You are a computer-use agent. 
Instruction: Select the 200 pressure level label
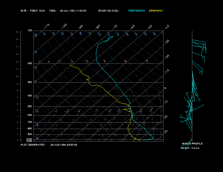click(x=30, y=64)
